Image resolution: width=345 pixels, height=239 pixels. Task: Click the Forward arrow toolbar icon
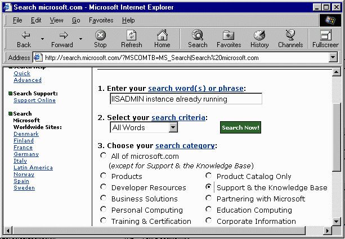[x=62, y=35]
